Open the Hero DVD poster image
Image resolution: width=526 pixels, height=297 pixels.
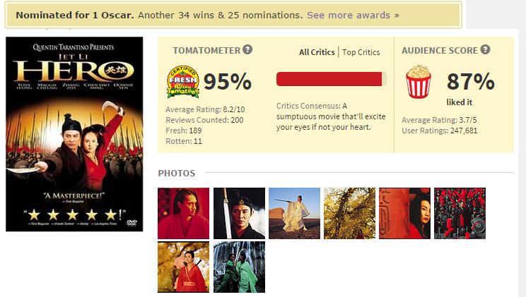(74, 134)
